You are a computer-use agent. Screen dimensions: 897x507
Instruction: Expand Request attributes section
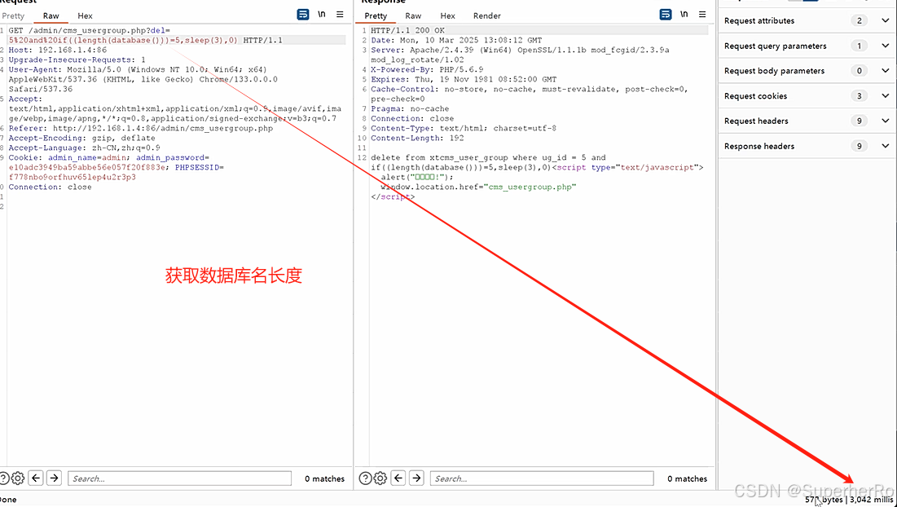pyautogui.click(x=885, y=20)
